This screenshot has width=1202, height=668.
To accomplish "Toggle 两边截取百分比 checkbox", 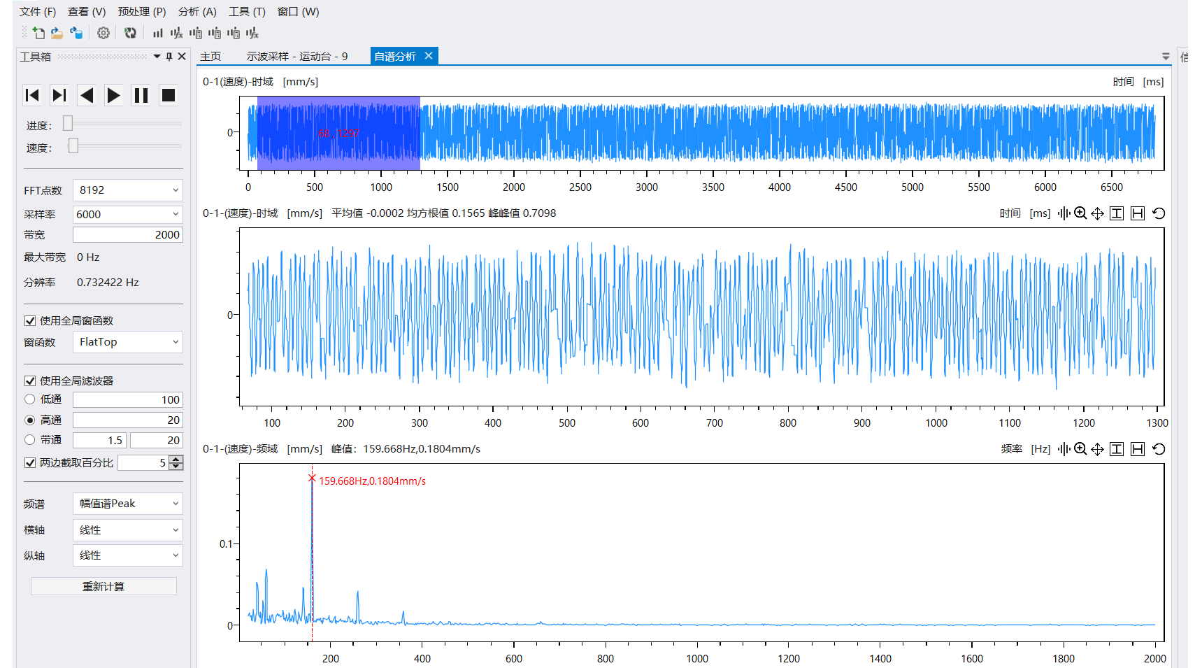I will click(30, 463).
